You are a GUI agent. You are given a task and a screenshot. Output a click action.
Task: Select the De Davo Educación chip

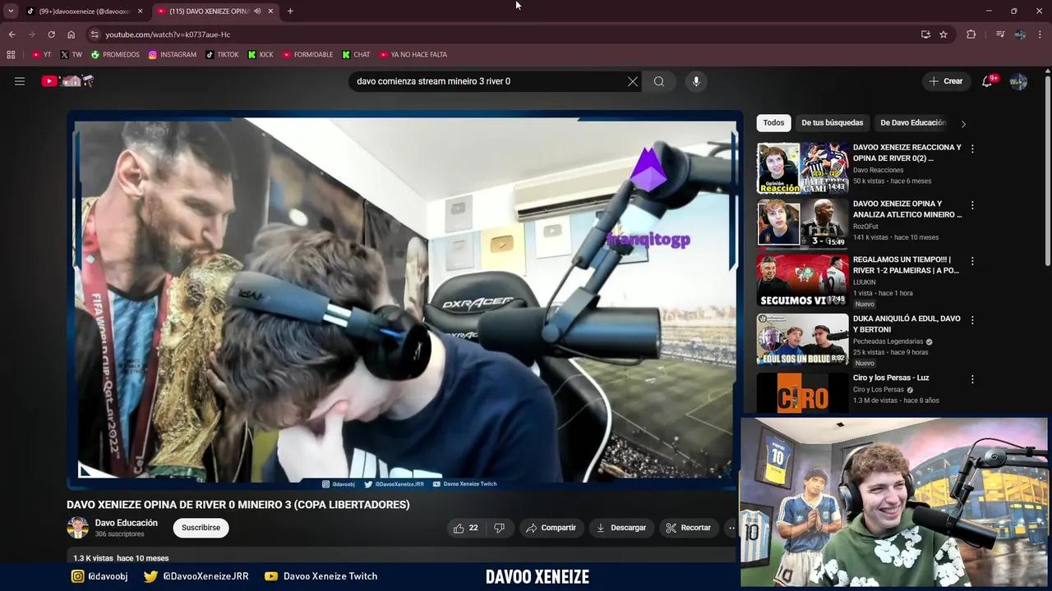912,122
